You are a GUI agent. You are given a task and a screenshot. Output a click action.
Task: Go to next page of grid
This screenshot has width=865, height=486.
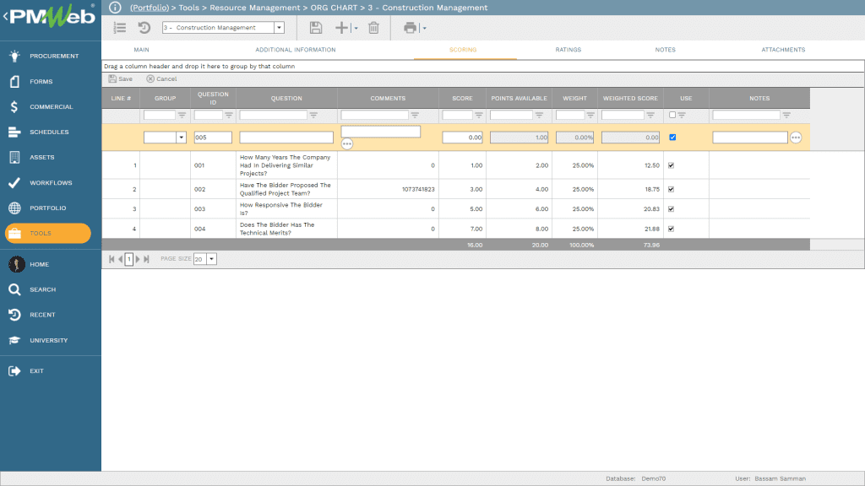click(x=138, y=259)
